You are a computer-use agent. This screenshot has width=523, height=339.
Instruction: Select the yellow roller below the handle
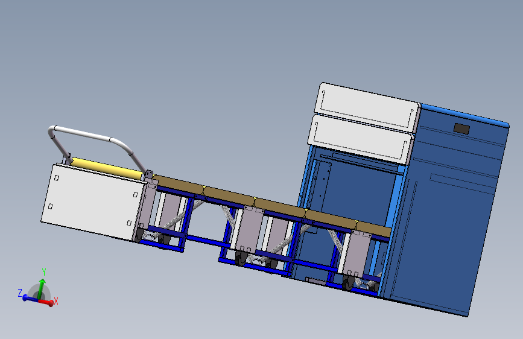coord(107,168)
